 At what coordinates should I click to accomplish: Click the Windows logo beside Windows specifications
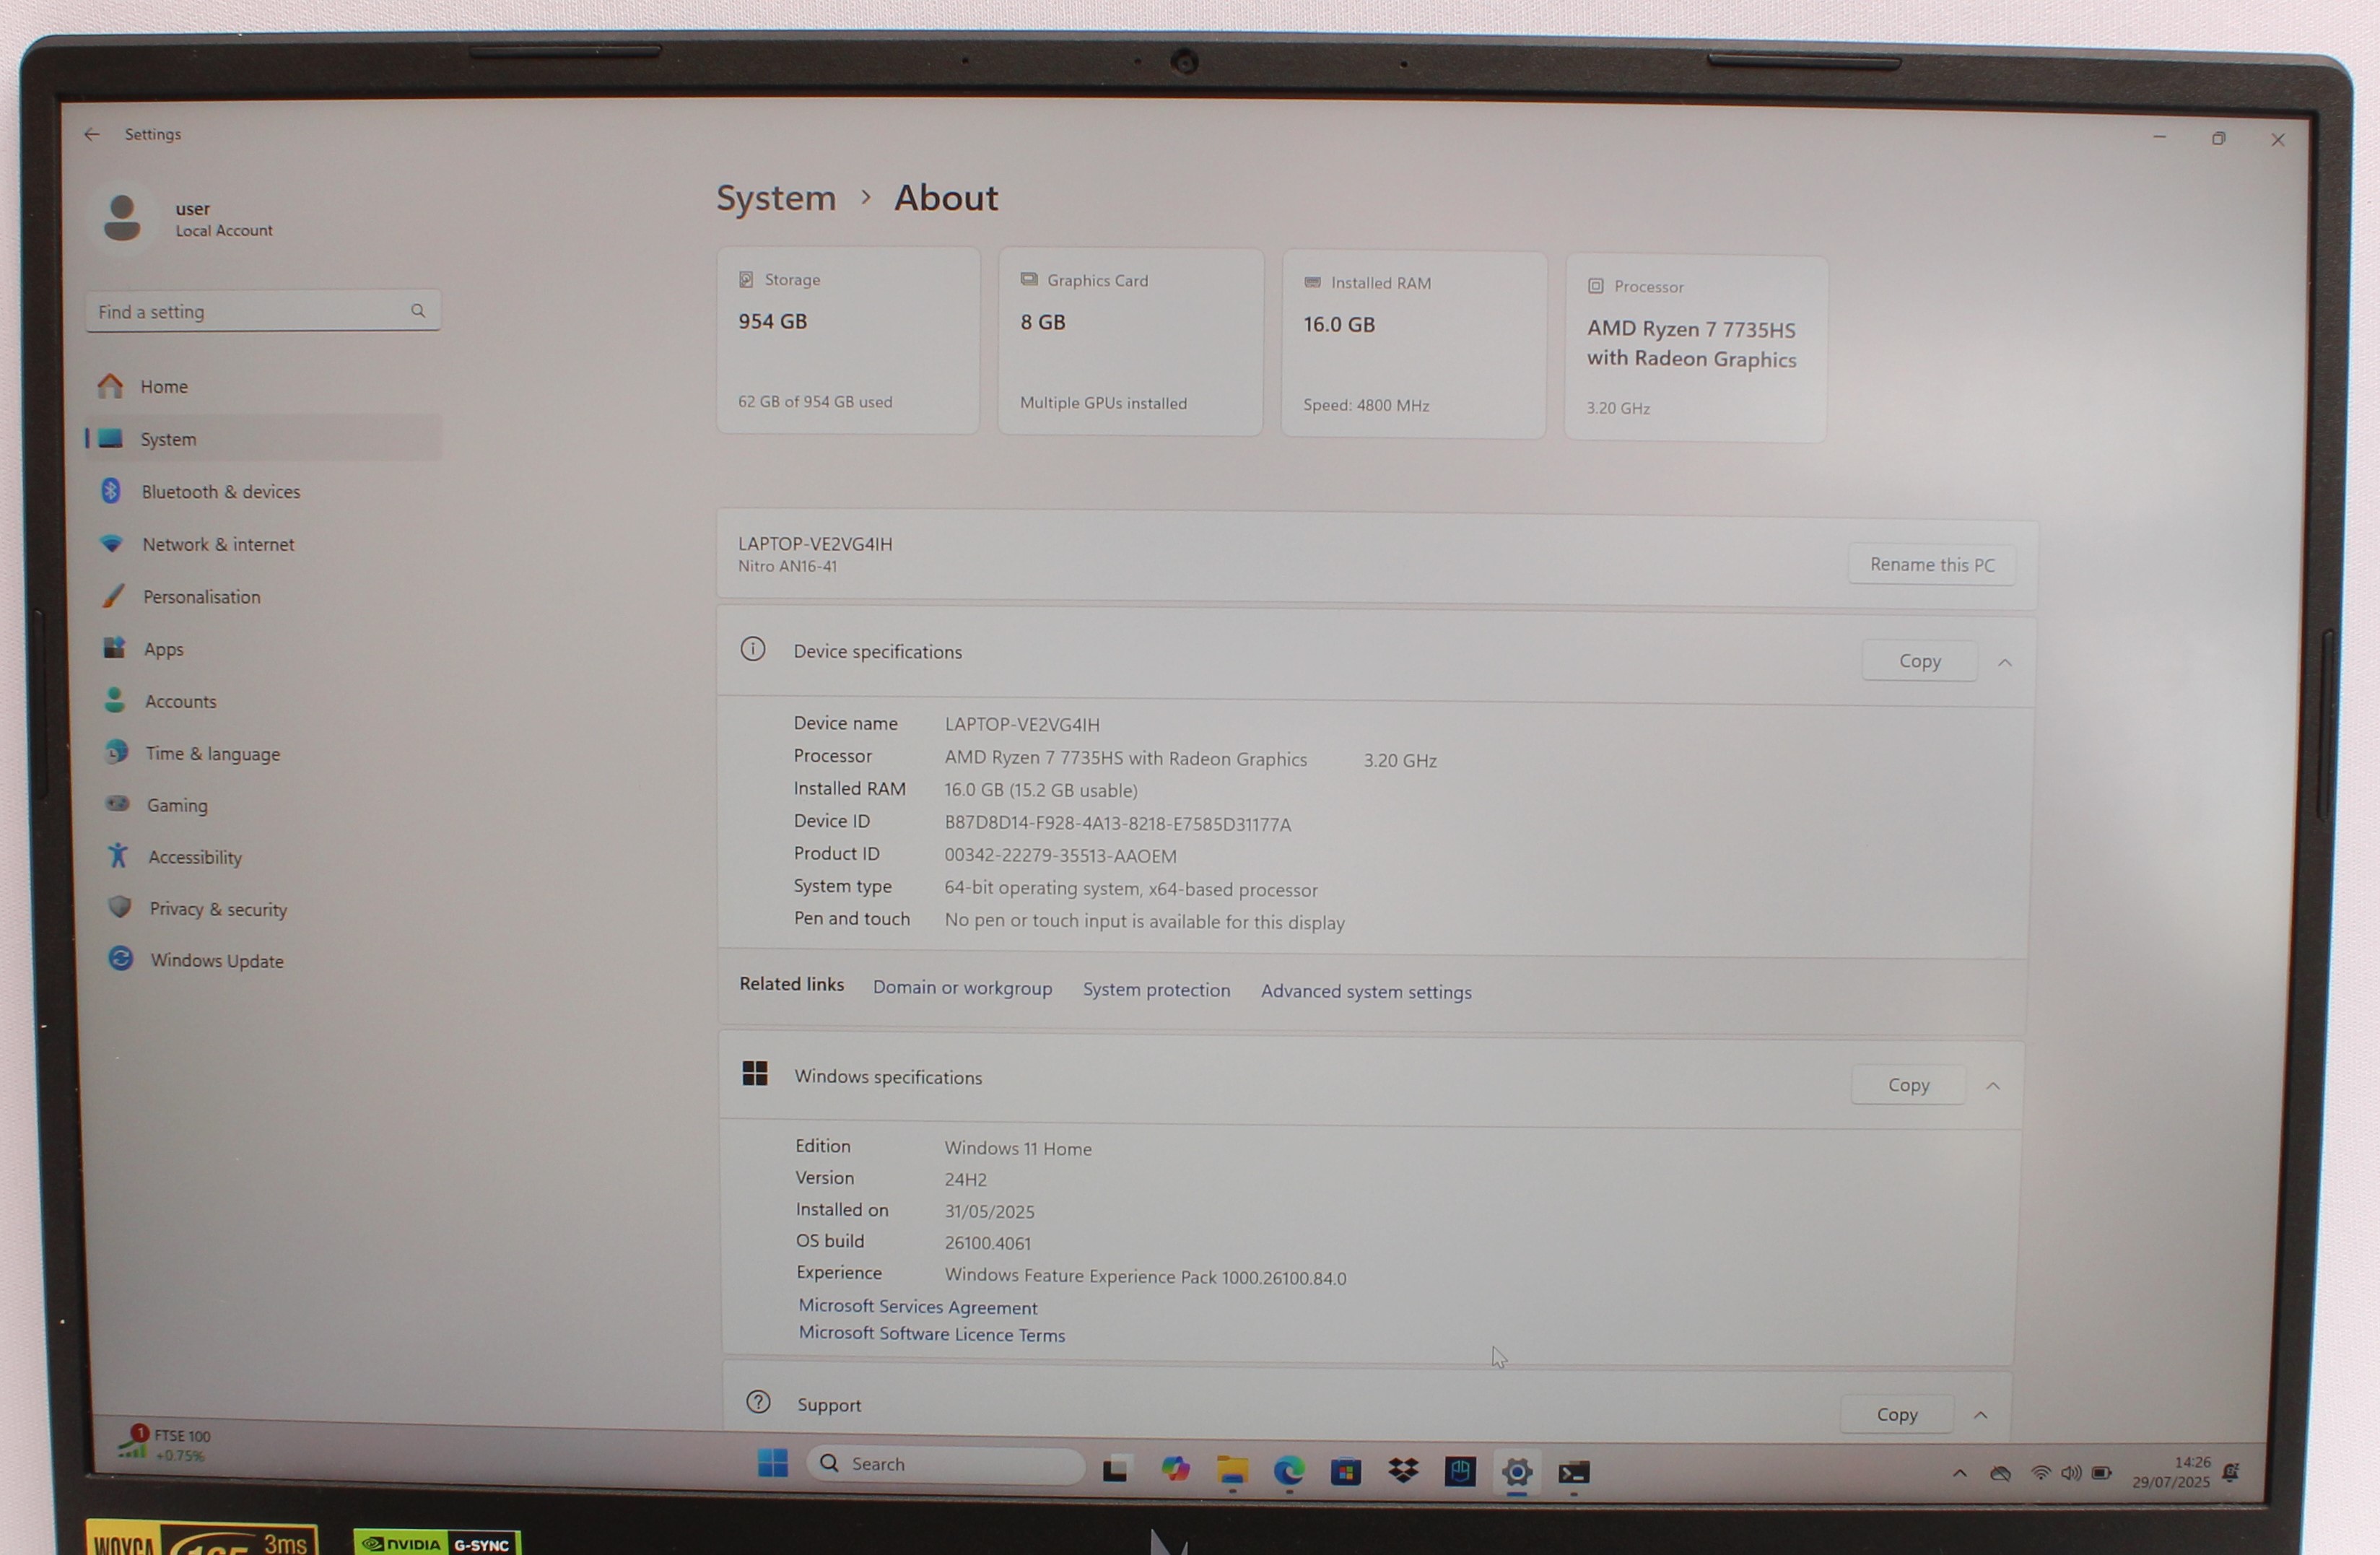pyautogui.click(x=755, y=1074)
